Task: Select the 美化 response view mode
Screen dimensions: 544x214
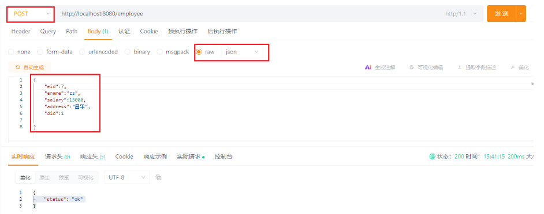Action: pos(25,178)
